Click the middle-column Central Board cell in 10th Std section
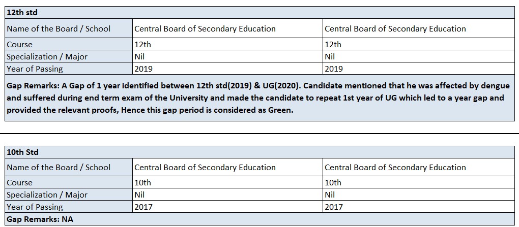The height and width of the screenshot is (227, 519). (x=205, y=168)
